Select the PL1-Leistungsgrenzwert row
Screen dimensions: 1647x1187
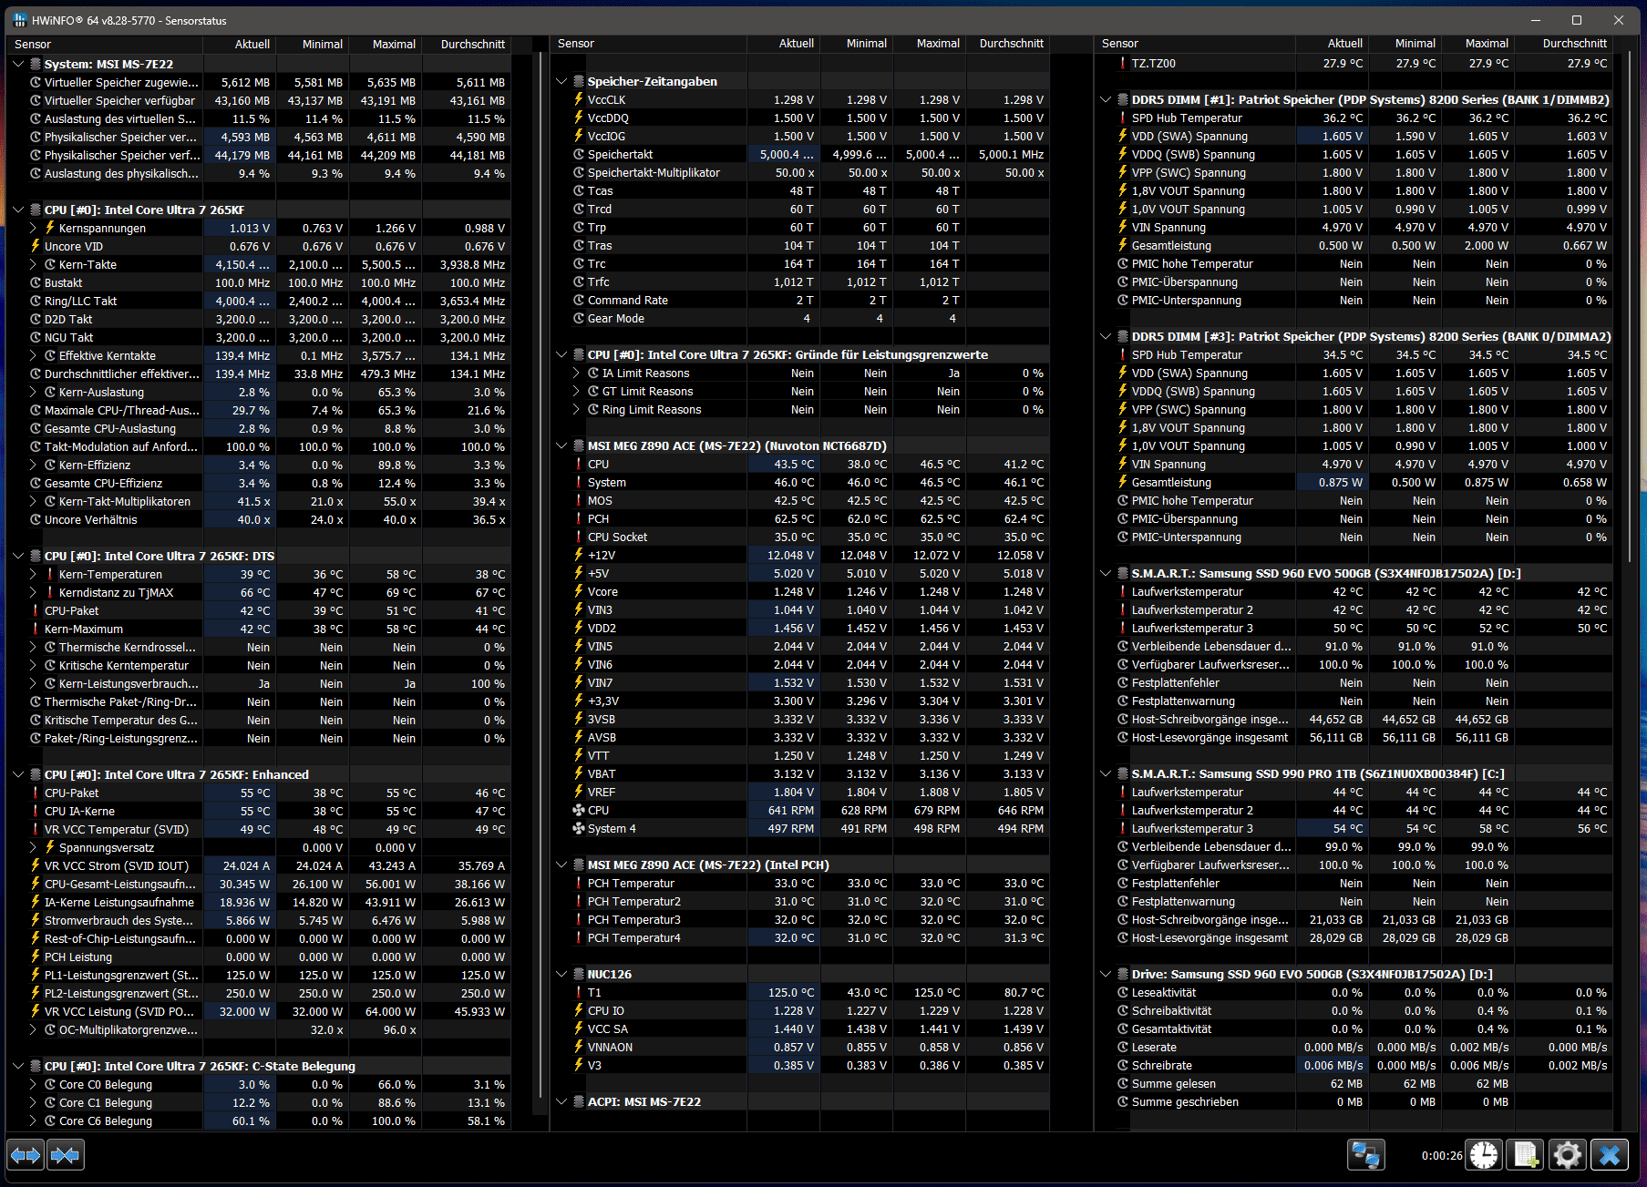click(260, 975)
